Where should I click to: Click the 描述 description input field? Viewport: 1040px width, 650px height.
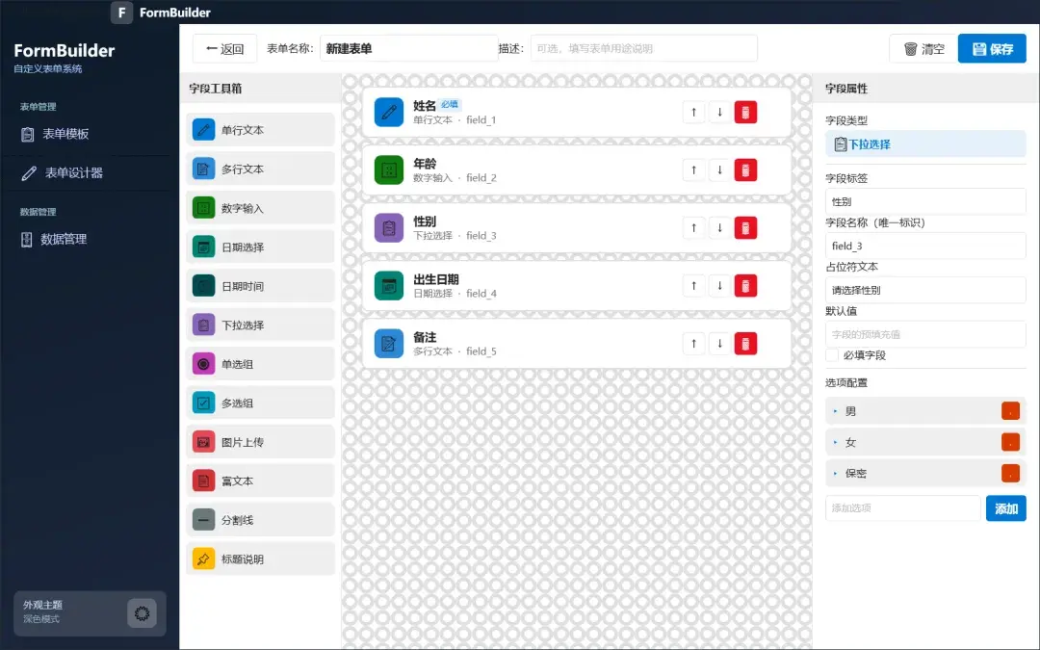pos(643,48)
